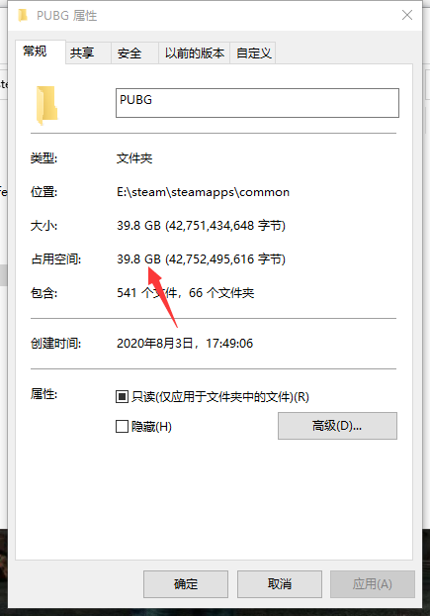Click the location path E:\steam\steamapps\common
The height and width of the screenshot is (616, 430).
click(x=203, y=192)
